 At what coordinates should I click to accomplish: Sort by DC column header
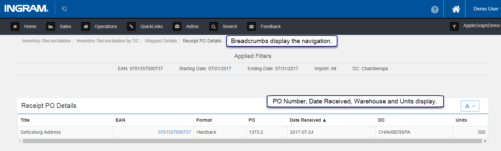(x=381, y=120)
